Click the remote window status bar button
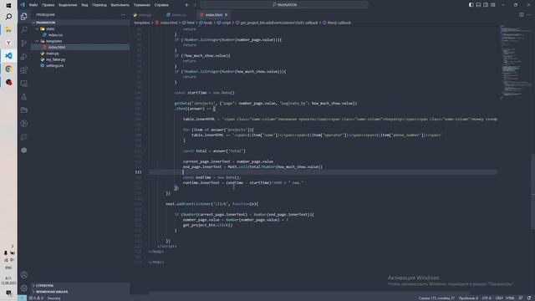 pyautogui.click(x=23, y=298)
